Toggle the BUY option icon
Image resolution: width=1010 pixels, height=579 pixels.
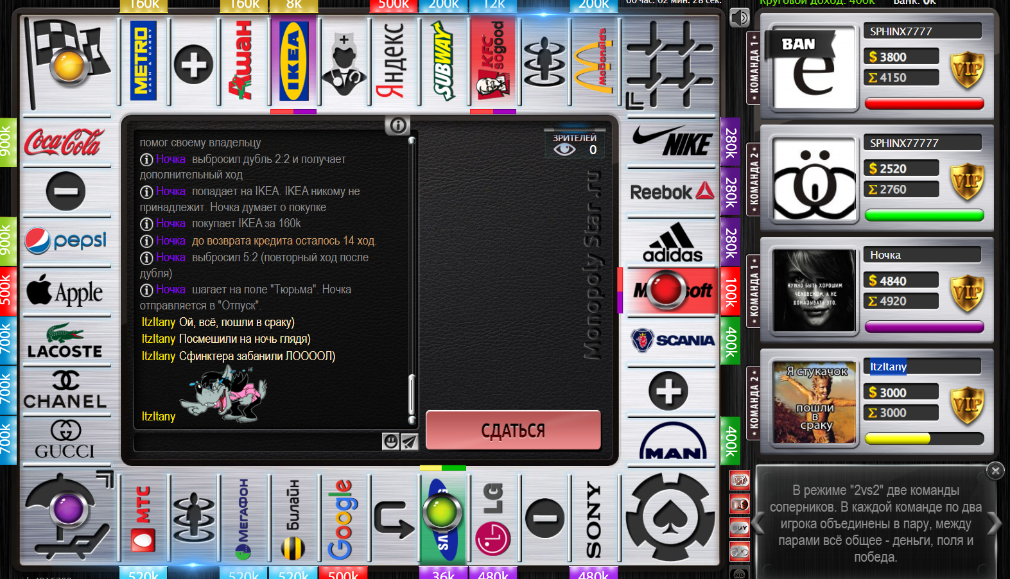[x=740, y=528]
